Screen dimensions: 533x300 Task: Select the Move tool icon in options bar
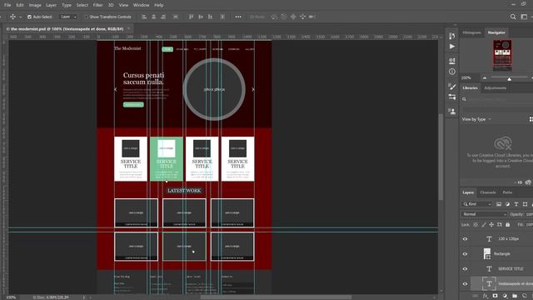[12, 17]
